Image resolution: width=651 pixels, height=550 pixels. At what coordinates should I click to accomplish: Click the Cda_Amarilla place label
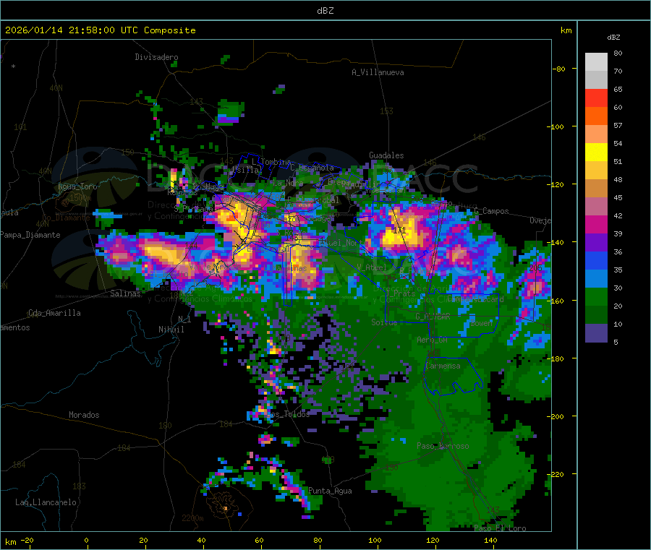coord(54,313)
